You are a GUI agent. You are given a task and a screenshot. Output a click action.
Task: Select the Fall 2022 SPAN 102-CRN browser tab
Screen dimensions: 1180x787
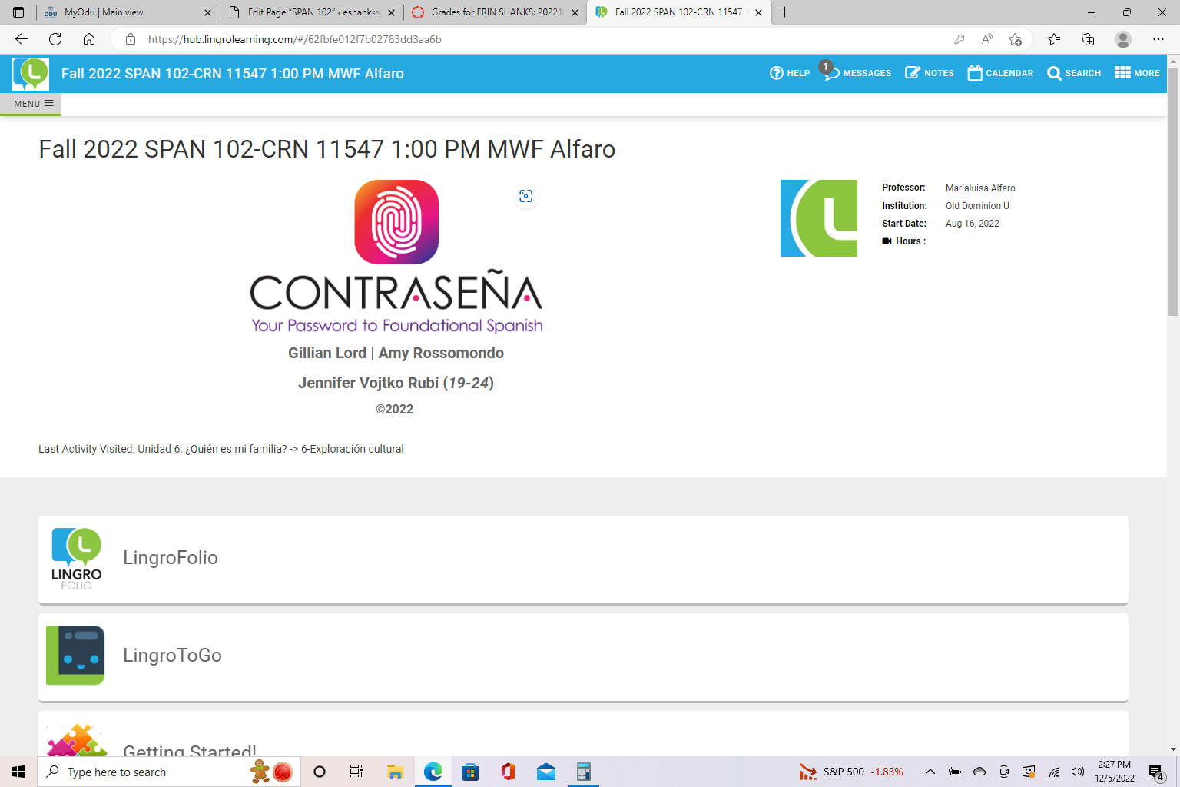point(678,12)
